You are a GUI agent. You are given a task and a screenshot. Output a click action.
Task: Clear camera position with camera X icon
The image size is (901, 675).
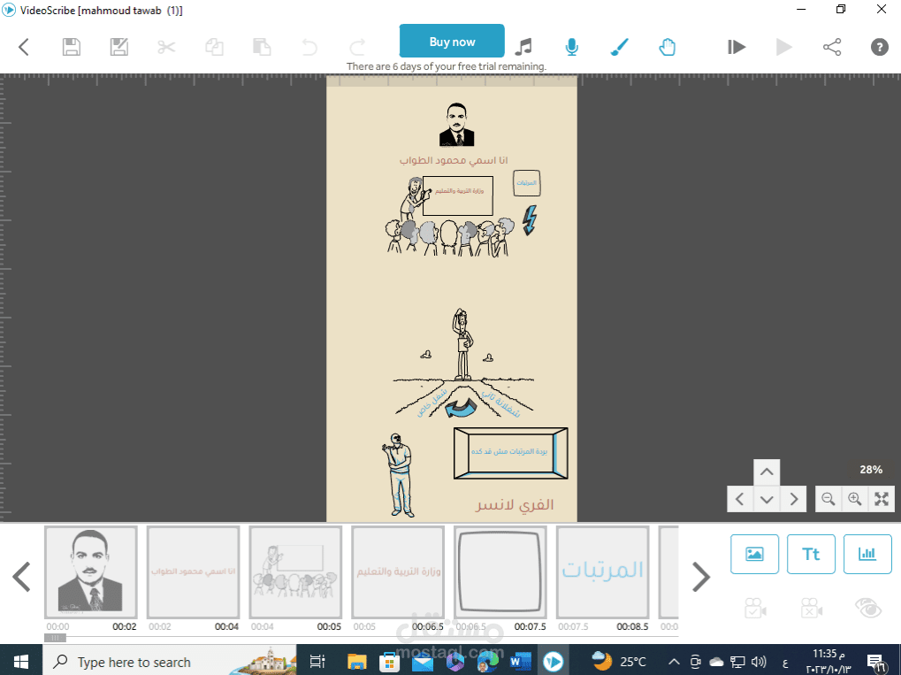812,608
